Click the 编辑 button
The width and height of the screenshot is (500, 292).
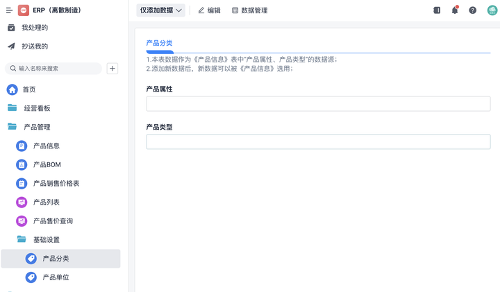coord(209,10)
